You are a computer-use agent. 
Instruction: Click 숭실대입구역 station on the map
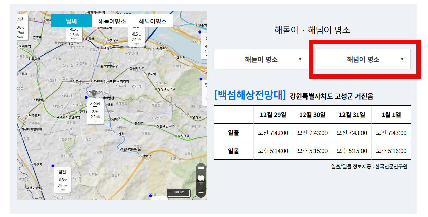165,89
